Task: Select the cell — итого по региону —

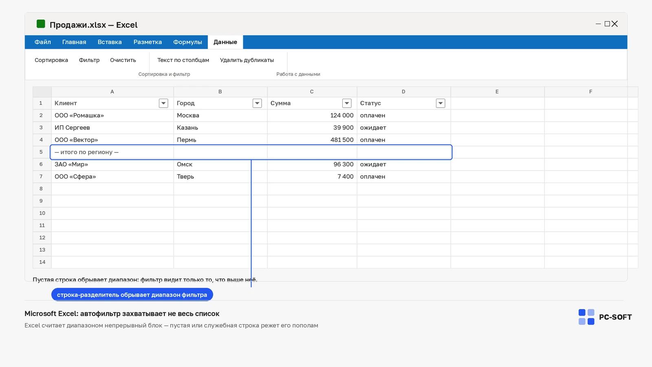Action: coord(112,152)
